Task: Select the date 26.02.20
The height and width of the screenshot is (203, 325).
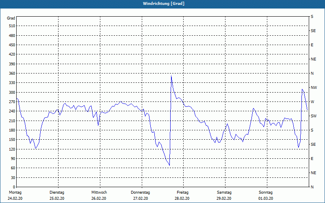Action: [x=99, y=199]
